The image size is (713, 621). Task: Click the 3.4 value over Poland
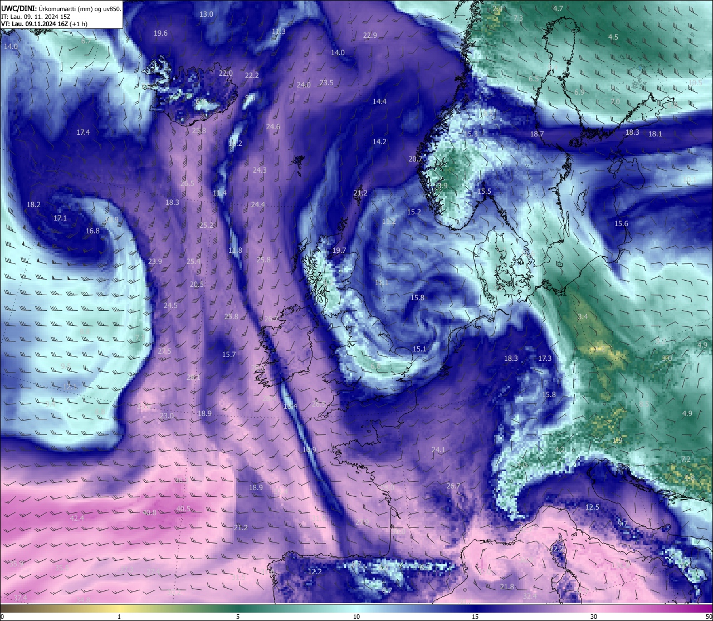(x=583, y=316)
